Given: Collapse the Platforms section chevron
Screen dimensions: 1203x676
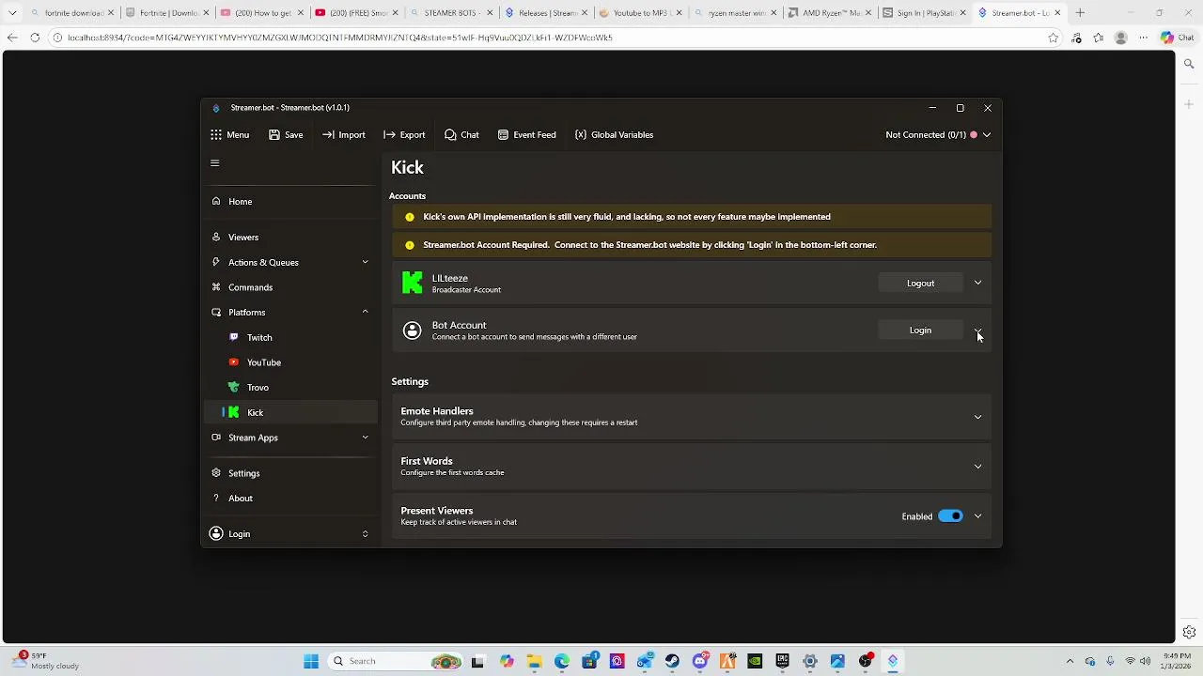Looking at the screenshot, I should point(365,312).
